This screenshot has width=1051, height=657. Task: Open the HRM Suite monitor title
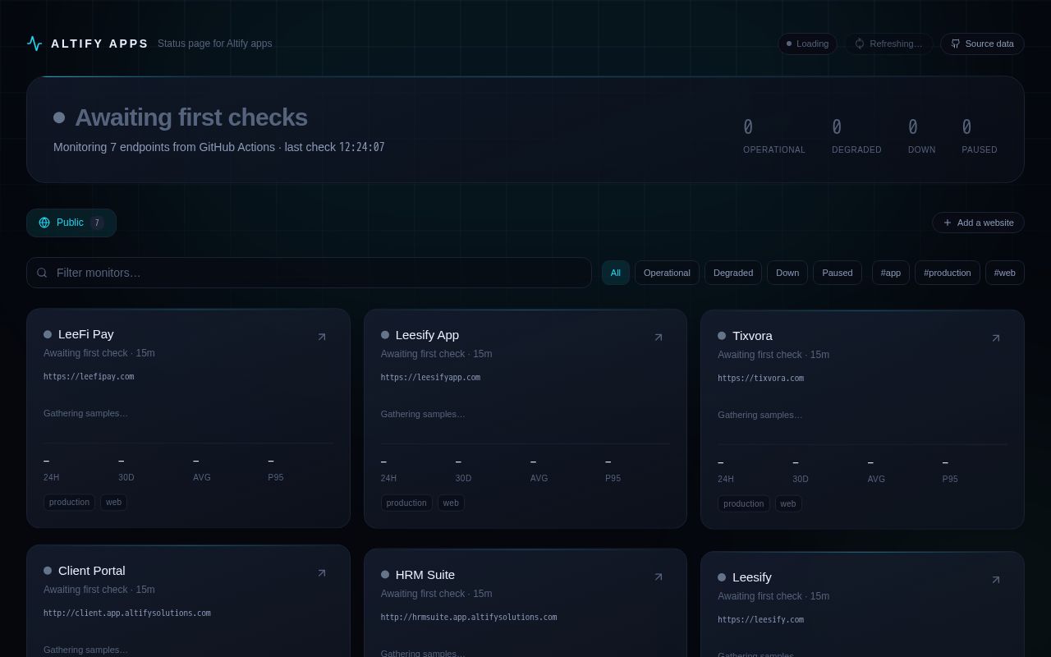[x=425, y=575]
